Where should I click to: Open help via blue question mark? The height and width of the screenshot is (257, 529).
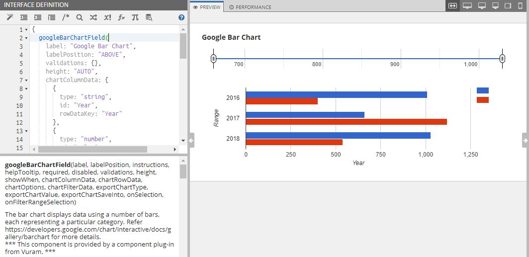(x=181, y=17)
